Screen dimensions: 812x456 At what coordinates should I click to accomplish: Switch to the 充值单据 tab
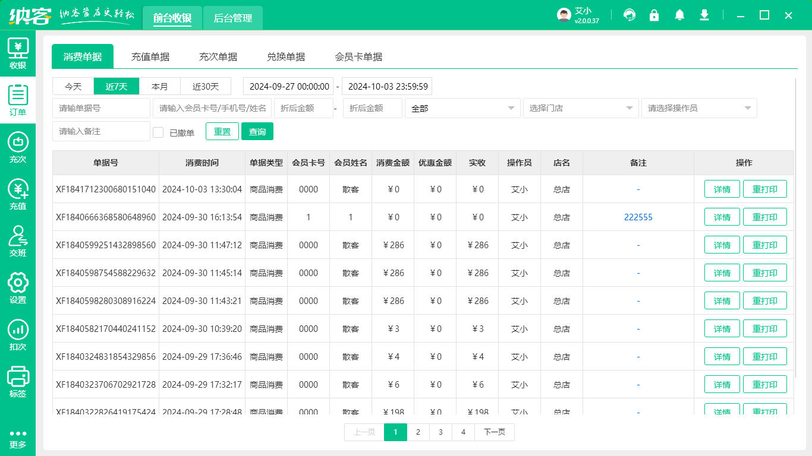[x=150, y=56]
